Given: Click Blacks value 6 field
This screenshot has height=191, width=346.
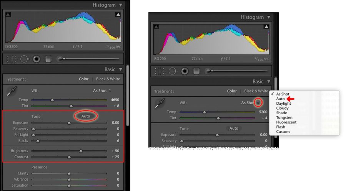Looking at the screenshot, I should tap(118, 141).
